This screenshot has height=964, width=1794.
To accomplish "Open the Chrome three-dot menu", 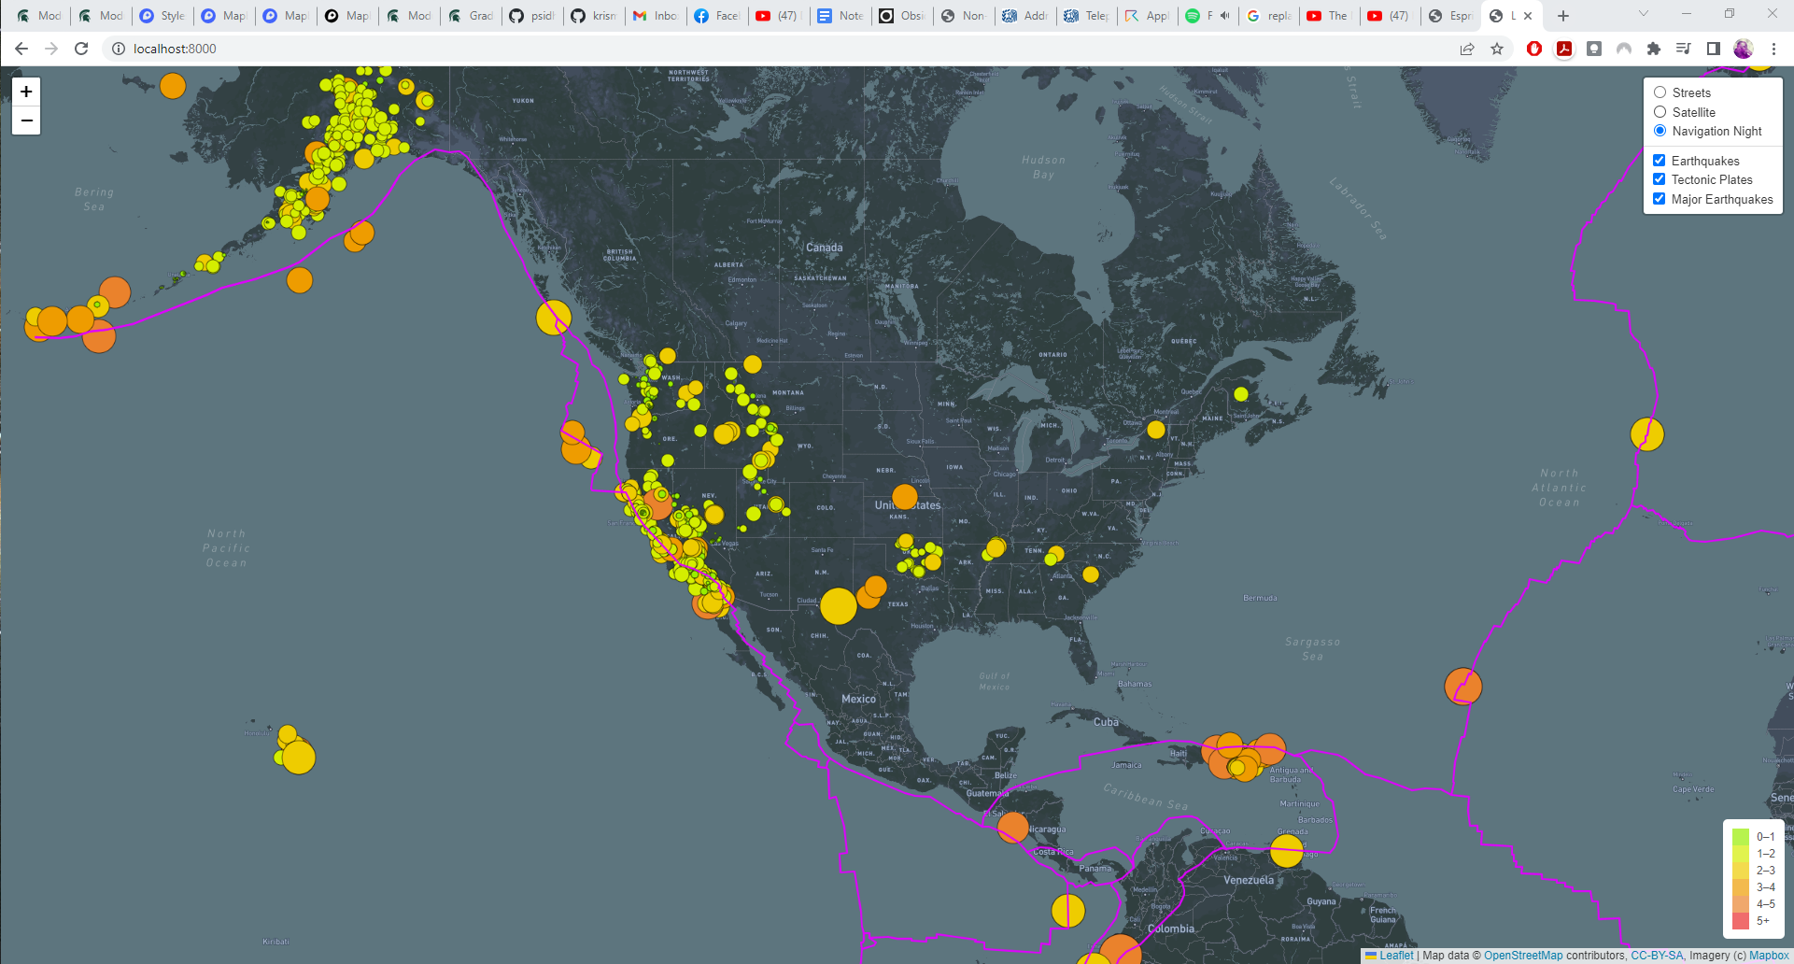I will 1773,49.
